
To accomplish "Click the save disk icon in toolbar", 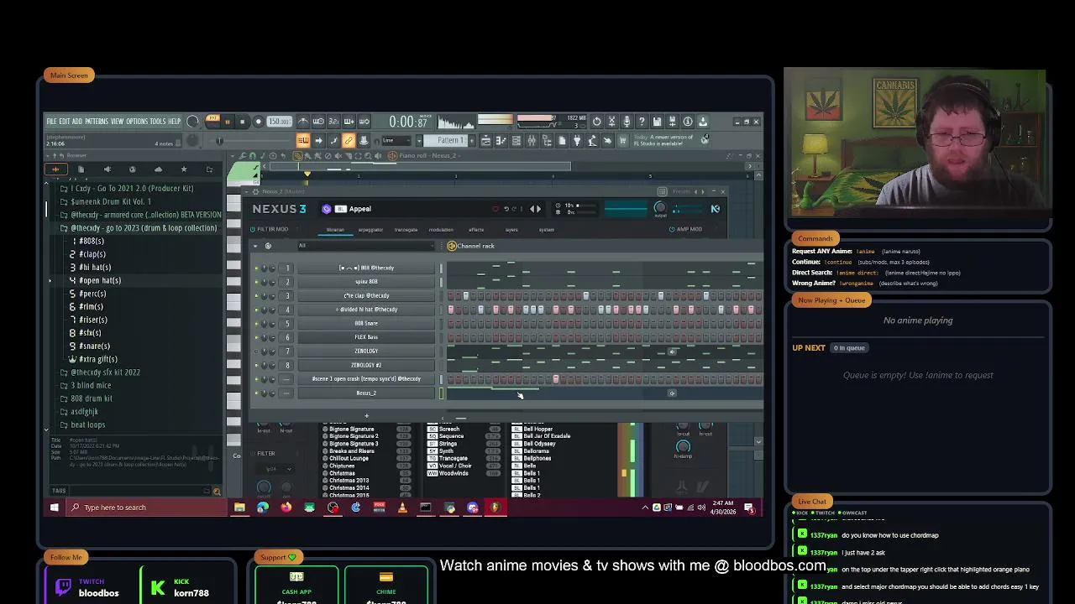I will click(x=657, y=122).
